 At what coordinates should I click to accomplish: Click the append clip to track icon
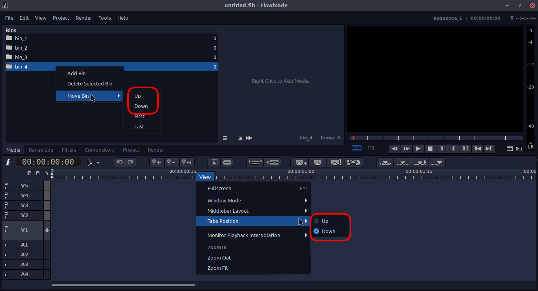point(437,162)
